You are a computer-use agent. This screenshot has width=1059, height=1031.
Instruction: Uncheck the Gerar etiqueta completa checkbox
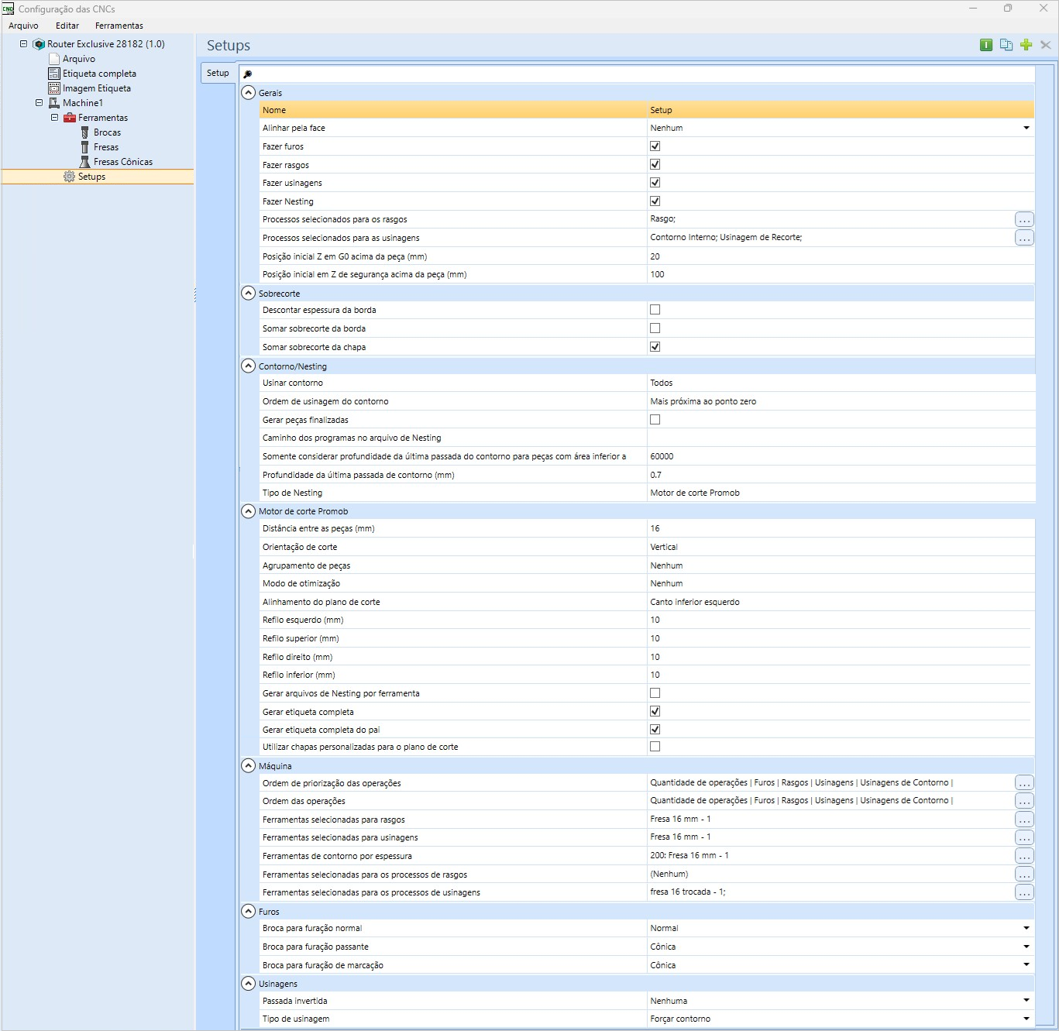[655, 711]
